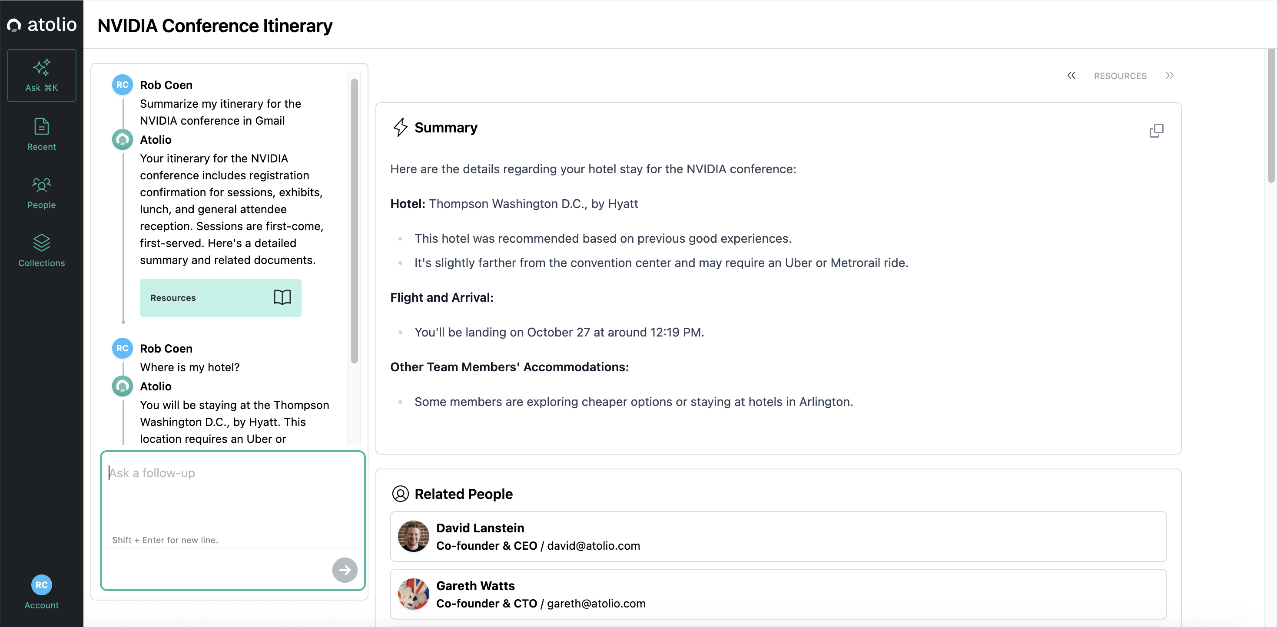
Task: Open Gareth Watts' profile card
Action: (778, 594)
